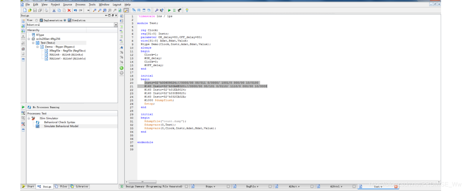Open the Project menu

[x=55, y=4]
